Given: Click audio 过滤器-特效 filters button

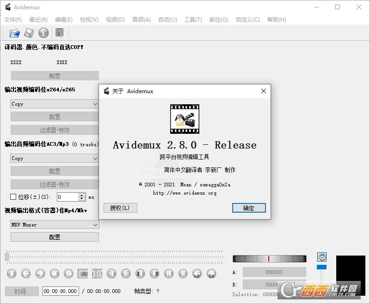Looking at the screenshot, I should point(55,185).
